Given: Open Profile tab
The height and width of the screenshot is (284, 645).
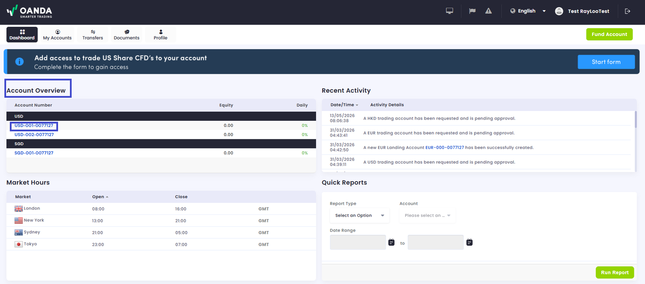Looking at the screenshot, I should [160, 35].
